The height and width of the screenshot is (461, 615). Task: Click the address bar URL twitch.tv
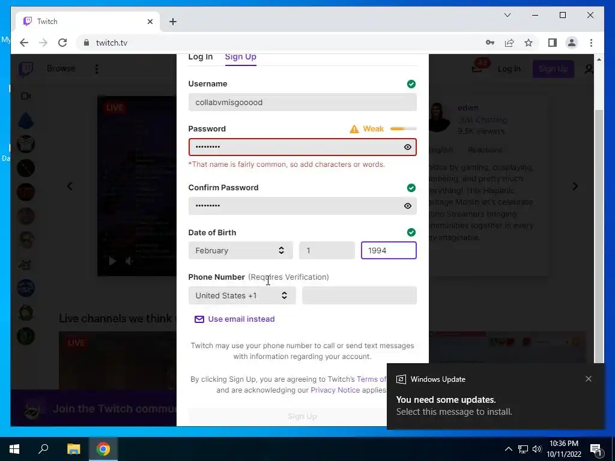pos(112,43)
